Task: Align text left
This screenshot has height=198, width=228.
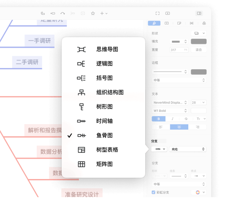Action: [161, 127]
